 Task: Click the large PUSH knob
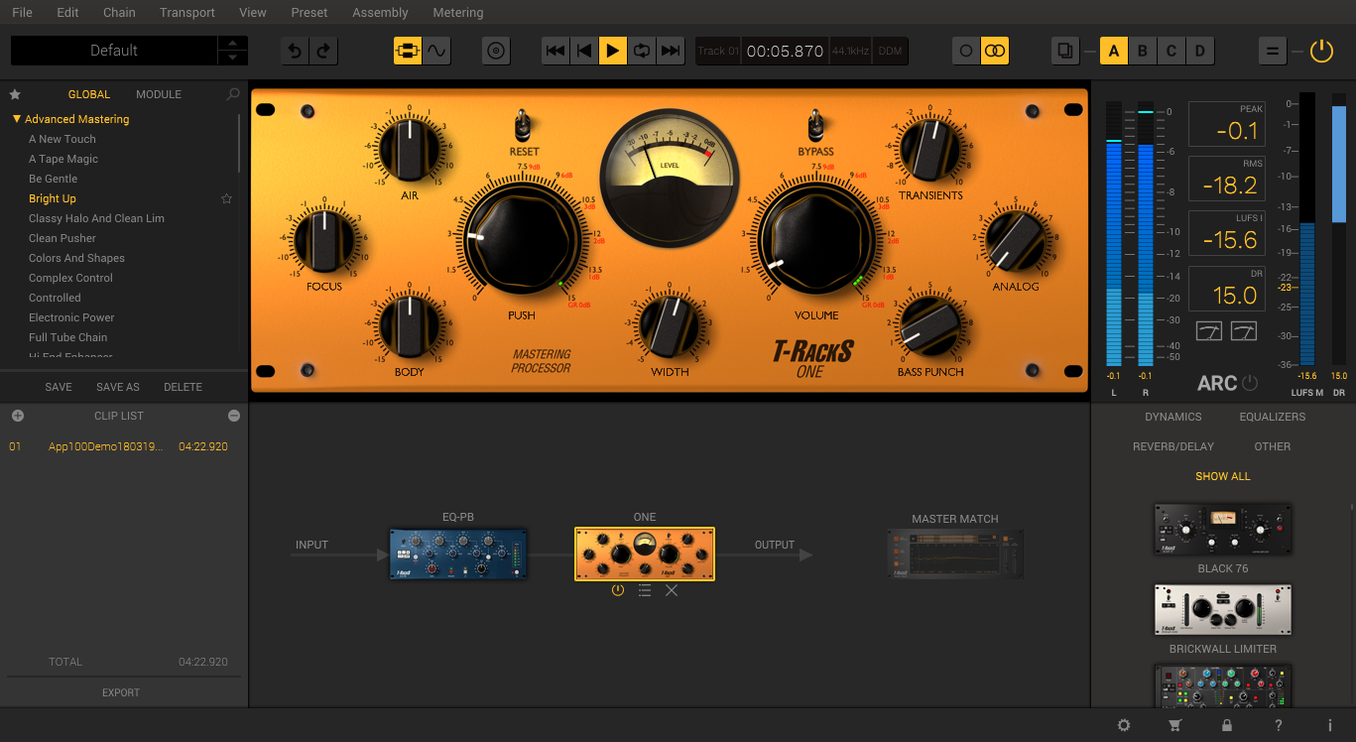[521, 239]
